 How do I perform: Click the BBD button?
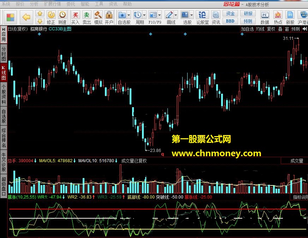230,21
